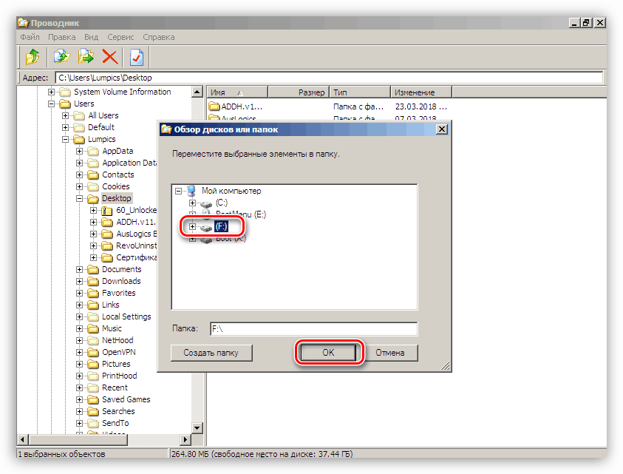623x474 pixels.
Task: Click the Searches folder icon in tree
Action: (x=93, y=412)
